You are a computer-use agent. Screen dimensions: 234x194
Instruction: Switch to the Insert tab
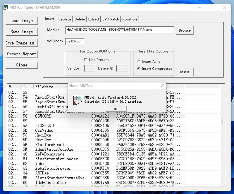pos(49,19)
